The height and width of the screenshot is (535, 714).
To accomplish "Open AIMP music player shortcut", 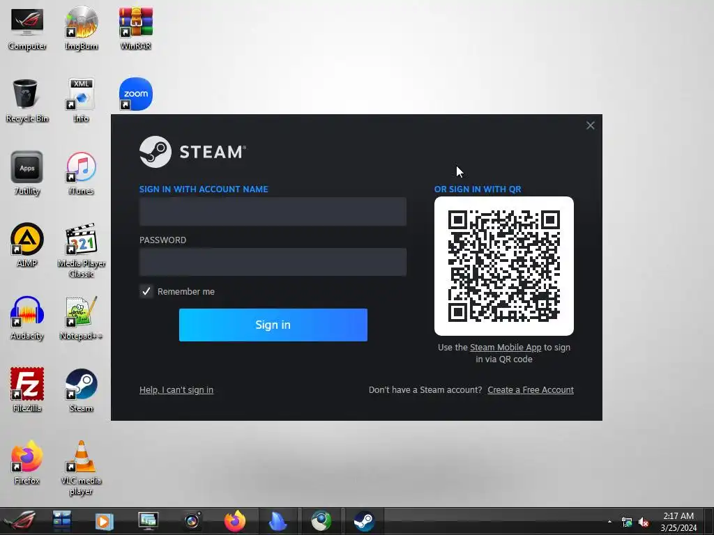I will [27, 245].
